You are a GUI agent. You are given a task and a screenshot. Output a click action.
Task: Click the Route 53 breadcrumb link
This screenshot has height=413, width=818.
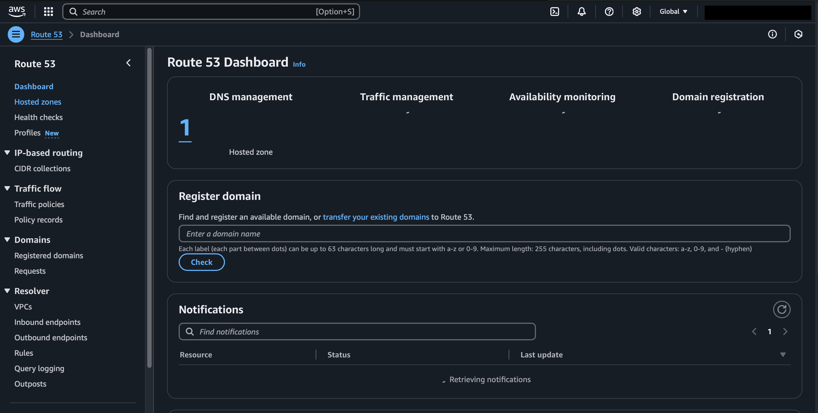tap(46, 34)
